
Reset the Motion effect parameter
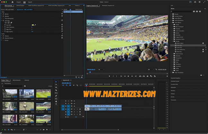click(62, 14)
